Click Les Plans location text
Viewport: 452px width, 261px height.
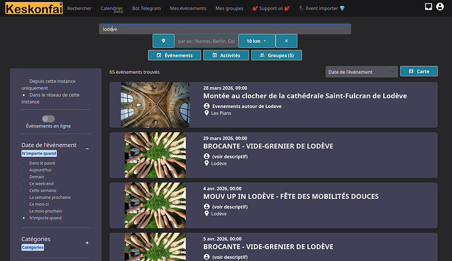(221, 113)
